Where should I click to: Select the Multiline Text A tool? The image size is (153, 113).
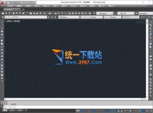coord(2,78)
